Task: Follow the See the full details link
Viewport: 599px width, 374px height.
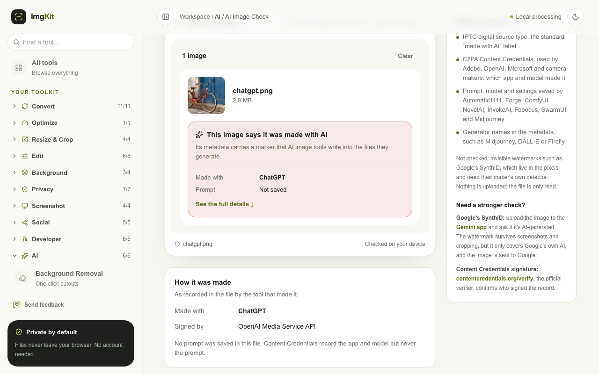Action: pos(225,204)
